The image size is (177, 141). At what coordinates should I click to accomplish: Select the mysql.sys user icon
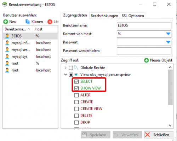click(7, 57)
